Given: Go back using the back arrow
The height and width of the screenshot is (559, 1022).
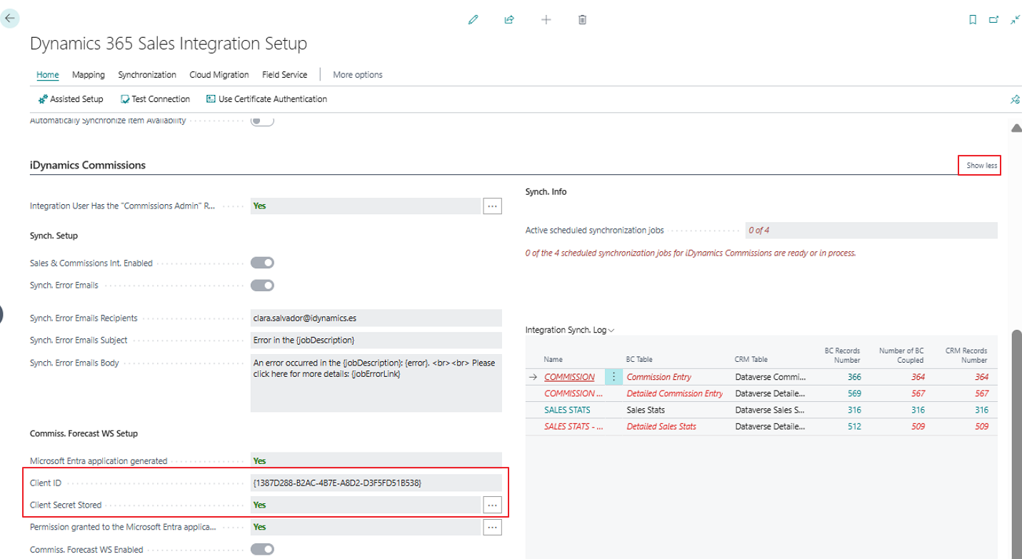Looking at the screenshot, I should click(x=10, y=19).
